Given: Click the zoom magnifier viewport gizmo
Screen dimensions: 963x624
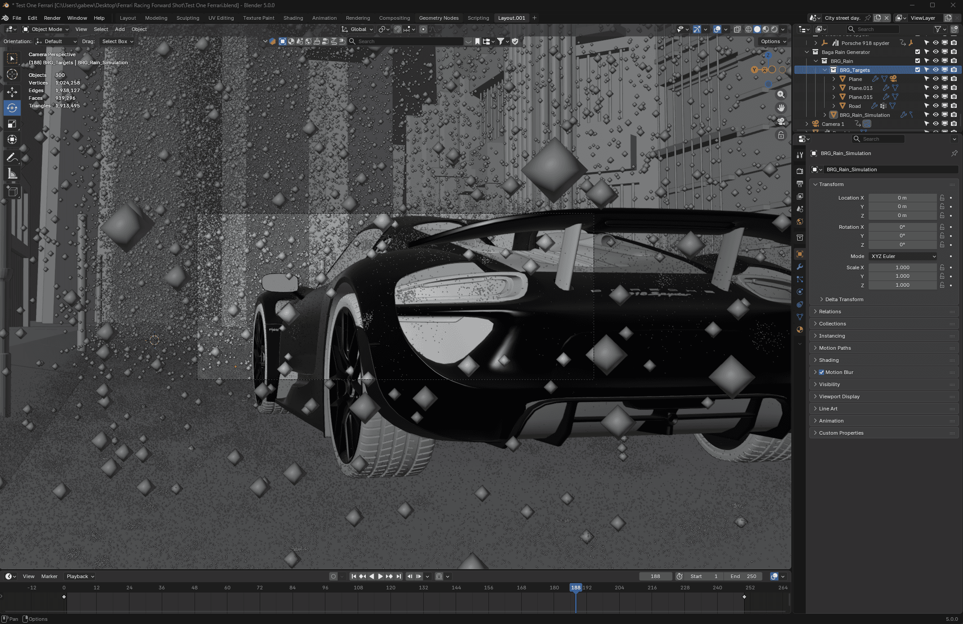Looking at the screenshot, I should pos(781,94).
